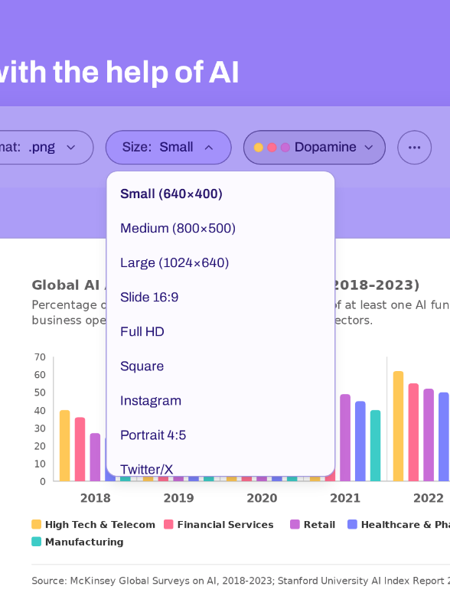Collapse the Size: Small dropdown
The width and height of the screenshot is (450, 609).
tap(168, 147)
